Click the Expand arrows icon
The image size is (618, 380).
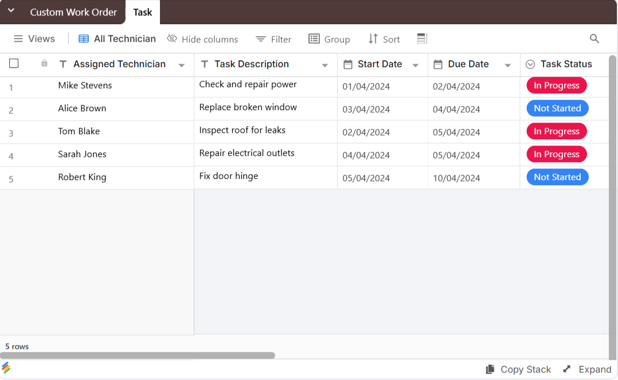coord(567,369)
